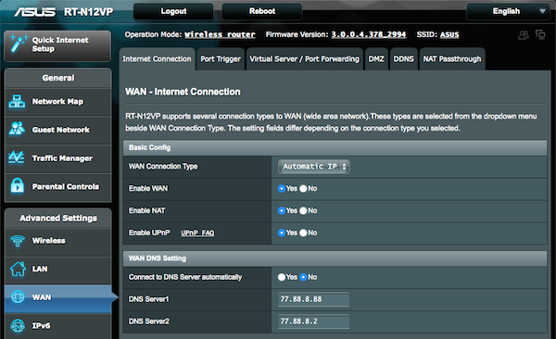The image size is (556, 339).
Task: Click the LAN house icon
Action: pos(18,269)
